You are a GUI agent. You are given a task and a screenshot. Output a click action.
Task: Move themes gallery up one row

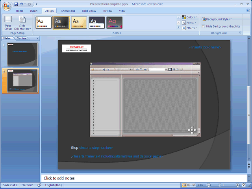coord(178,17)
